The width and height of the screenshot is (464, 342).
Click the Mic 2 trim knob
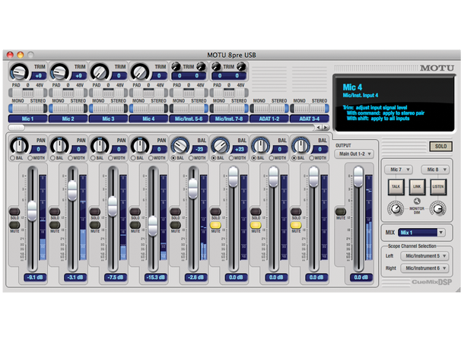point(59,72)
